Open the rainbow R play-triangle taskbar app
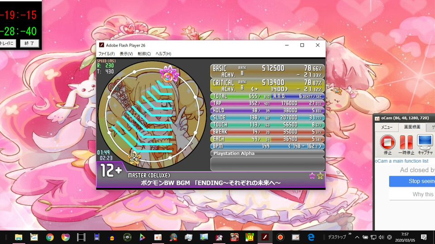Viewport: 435px width, 244px height. [x=142, y=237]
